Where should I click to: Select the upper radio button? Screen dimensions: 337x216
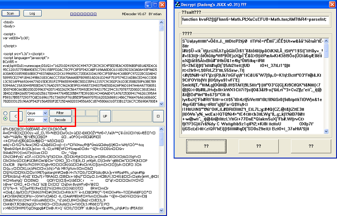click(5, 113)
